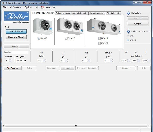Open the Unit Selection menu
Image resolution: width=153 pixels, height=132 pixels.
click(x=16, y=7)
